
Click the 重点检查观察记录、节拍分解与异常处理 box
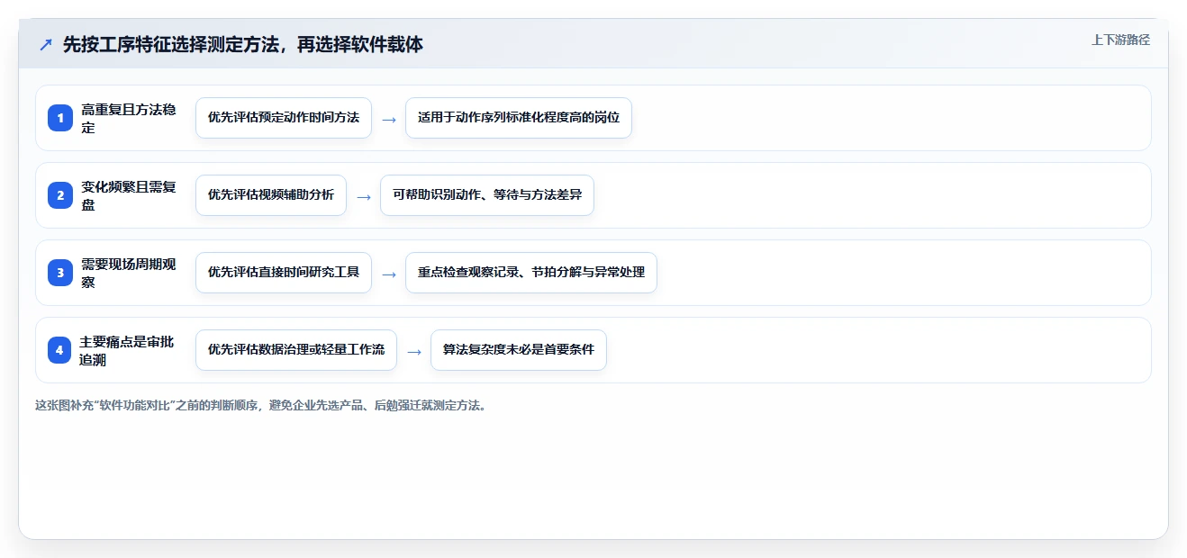[531, 273]
